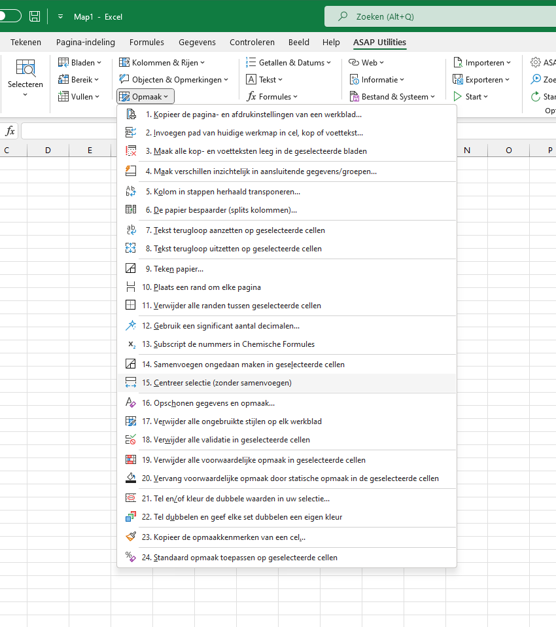This screenshot has width=556, height=627.
Task: Open the Kolommen & Rijen dropdown
Action: 162,63
